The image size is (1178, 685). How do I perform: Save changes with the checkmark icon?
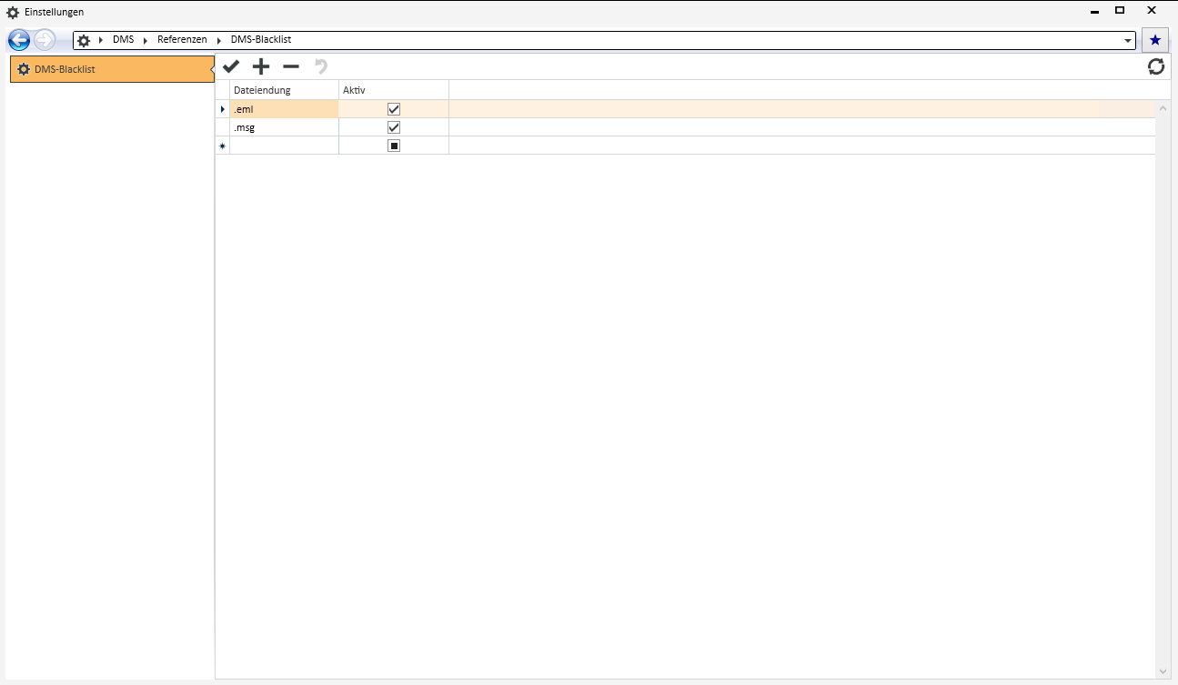(x=231, y=66)
